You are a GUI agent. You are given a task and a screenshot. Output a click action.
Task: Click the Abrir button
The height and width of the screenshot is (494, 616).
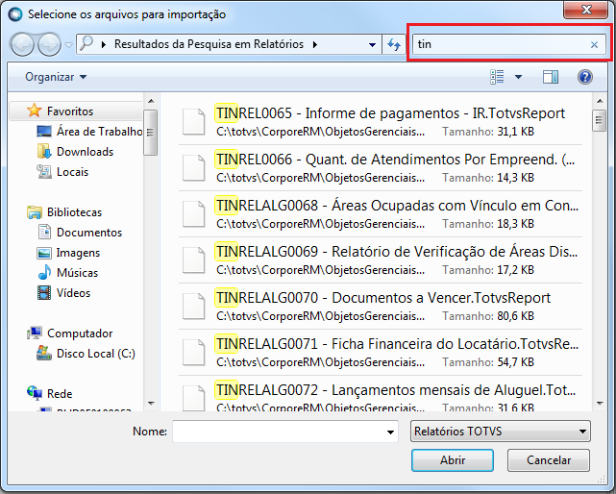453,460
